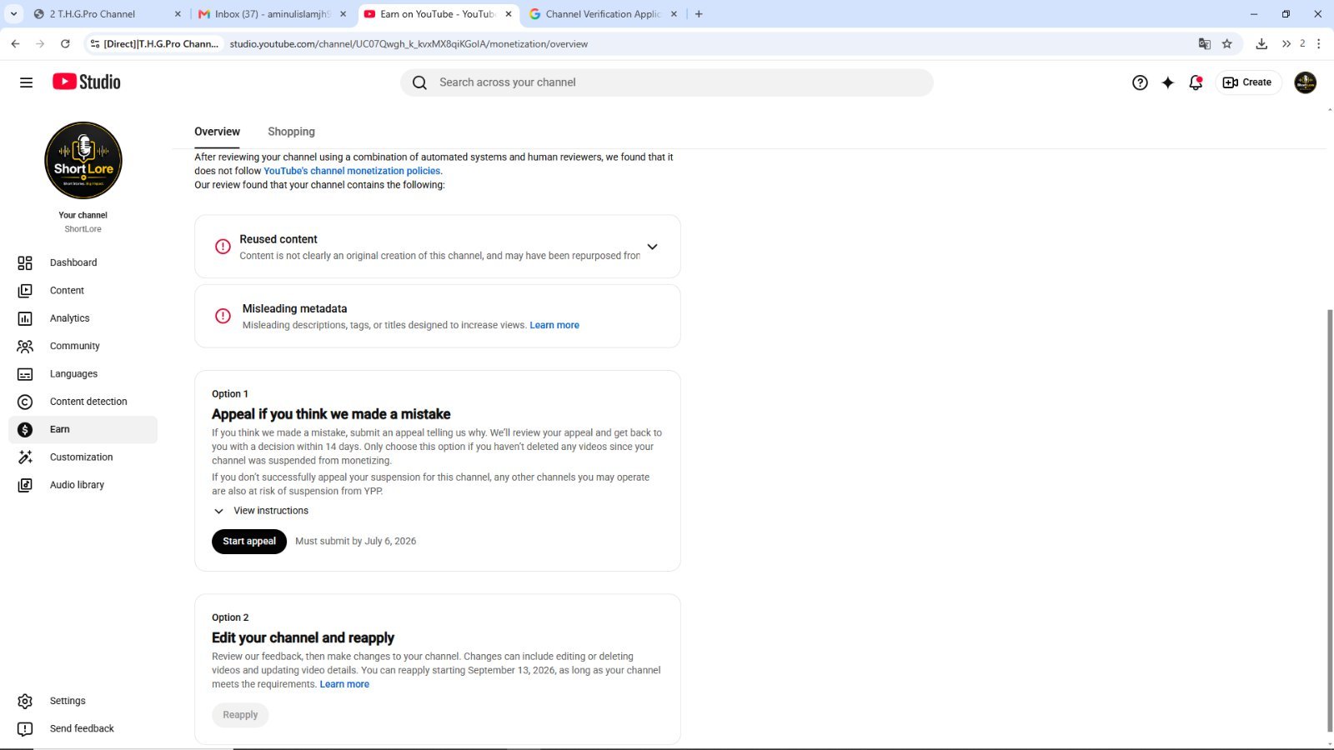Close the Earn on YouTube tab
This screenshot has width=1334, height=750.
509,14
